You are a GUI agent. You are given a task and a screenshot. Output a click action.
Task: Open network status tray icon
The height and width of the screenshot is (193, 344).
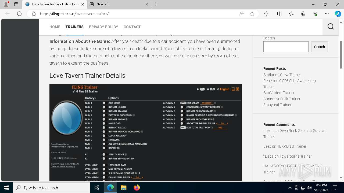(x=303, y=188)
